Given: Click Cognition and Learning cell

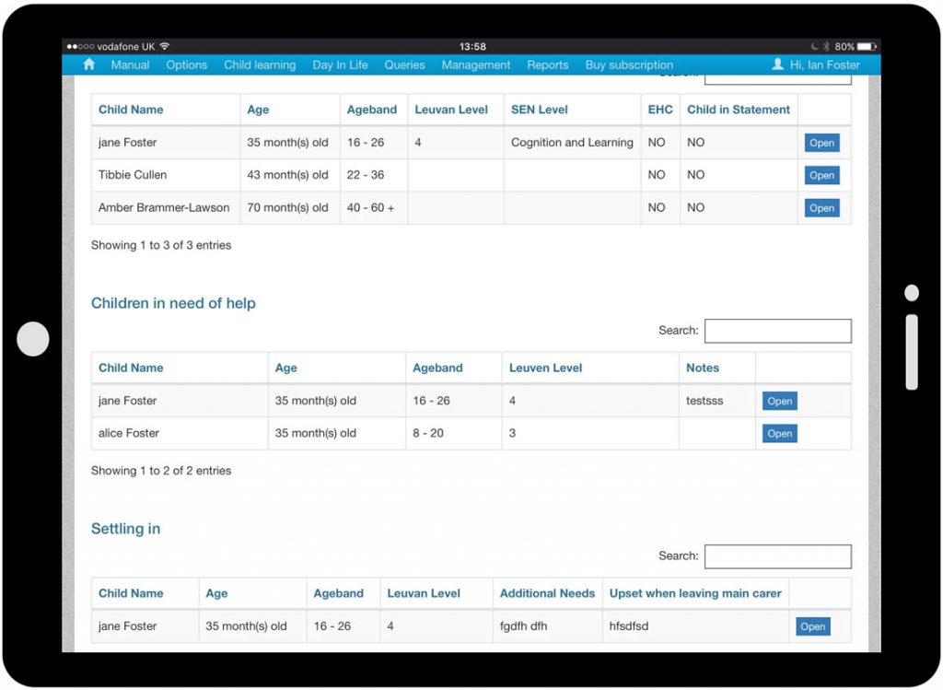Looking at the screenshot, I should point(572,143).
